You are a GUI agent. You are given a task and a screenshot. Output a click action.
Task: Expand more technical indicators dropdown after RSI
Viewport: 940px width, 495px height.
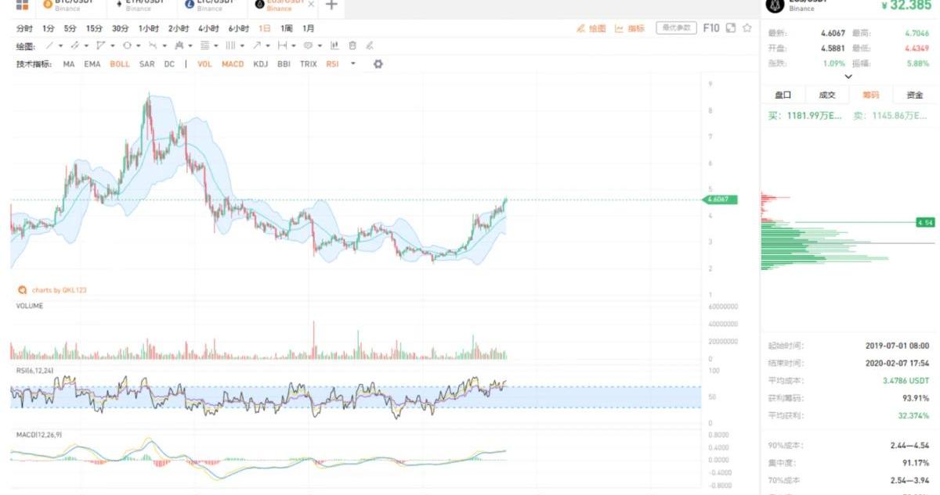click(x=353, y=64)
